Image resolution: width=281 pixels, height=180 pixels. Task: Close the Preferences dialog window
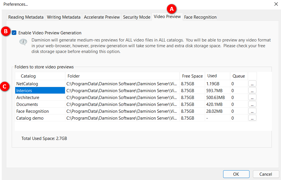[276, 4]
